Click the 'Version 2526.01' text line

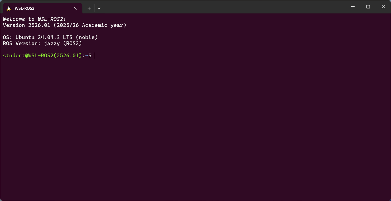[x=26, y=25]
